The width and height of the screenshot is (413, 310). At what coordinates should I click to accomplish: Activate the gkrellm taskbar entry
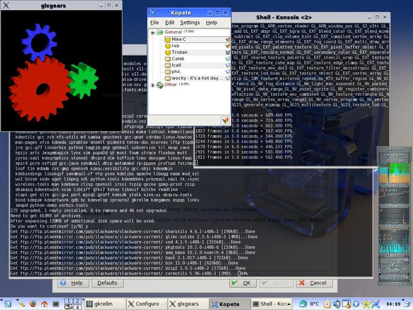point(105,304)
